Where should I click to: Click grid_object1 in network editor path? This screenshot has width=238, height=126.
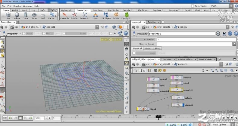point(162,64)
